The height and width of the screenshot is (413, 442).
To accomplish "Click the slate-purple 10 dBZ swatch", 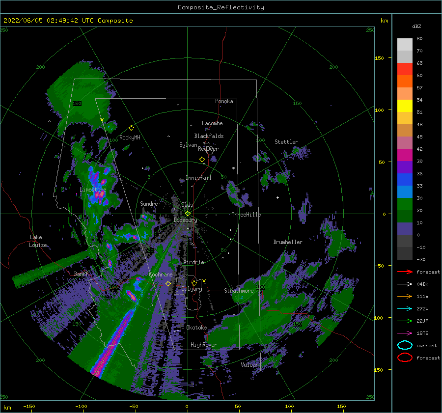I will tap(405, 228).
